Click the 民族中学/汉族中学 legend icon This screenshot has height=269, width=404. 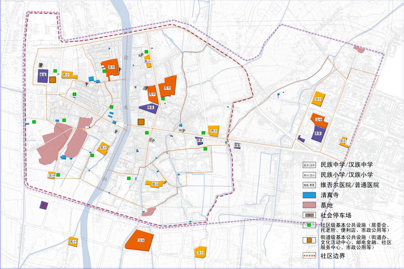click(309, 165)
